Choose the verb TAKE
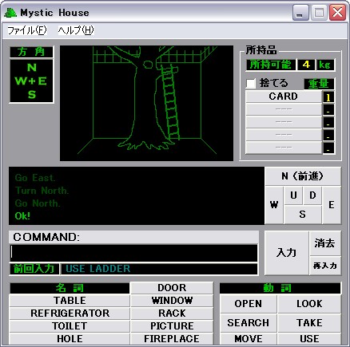 click(309, 323)
